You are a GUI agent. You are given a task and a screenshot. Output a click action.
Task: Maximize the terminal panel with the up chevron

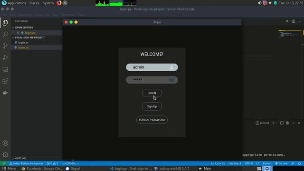coord(294,123)
